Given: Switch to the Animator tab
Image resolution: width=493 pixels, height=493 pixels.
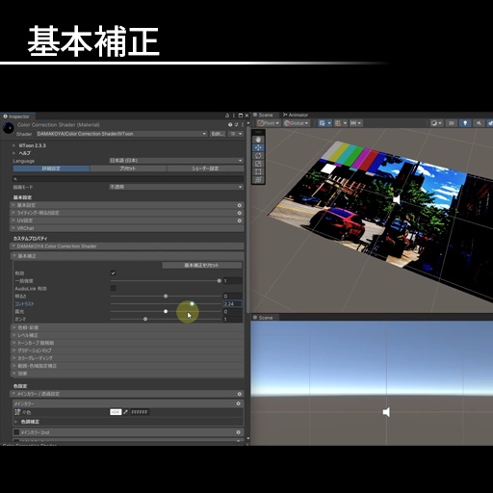Looking at the screenshot, I should pos(296,115).
